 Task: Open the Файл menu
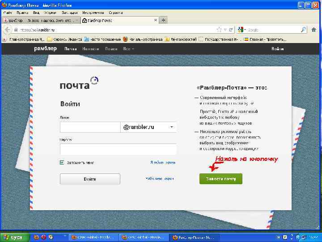point(8,13)
